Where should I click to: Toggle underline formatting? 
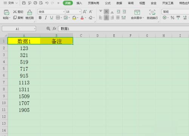click(x=51, y=18)
